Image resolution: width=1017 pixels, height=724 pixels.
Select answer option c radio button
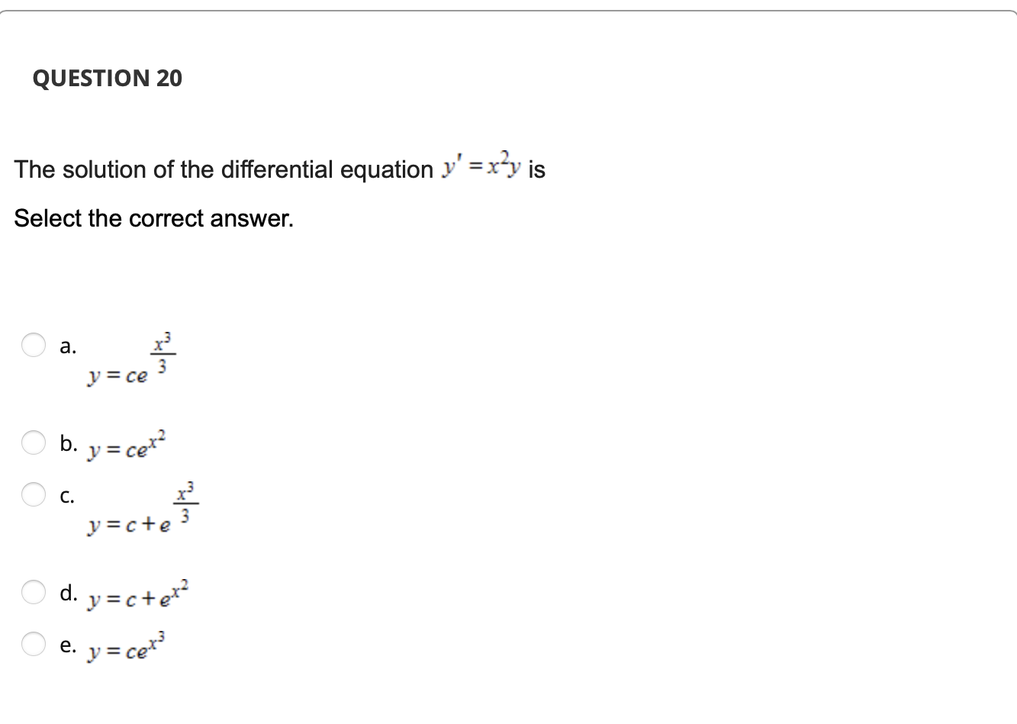pos(34,495)
